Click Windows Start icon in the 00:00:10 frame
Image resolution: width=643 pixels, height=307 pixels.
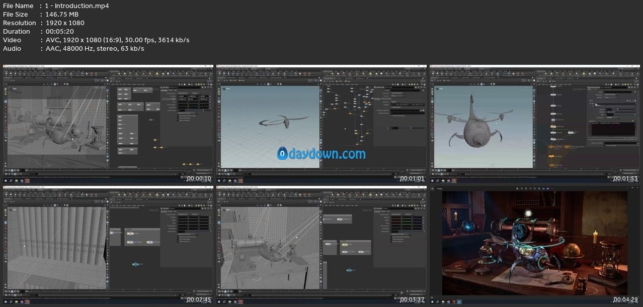[6, 180]
